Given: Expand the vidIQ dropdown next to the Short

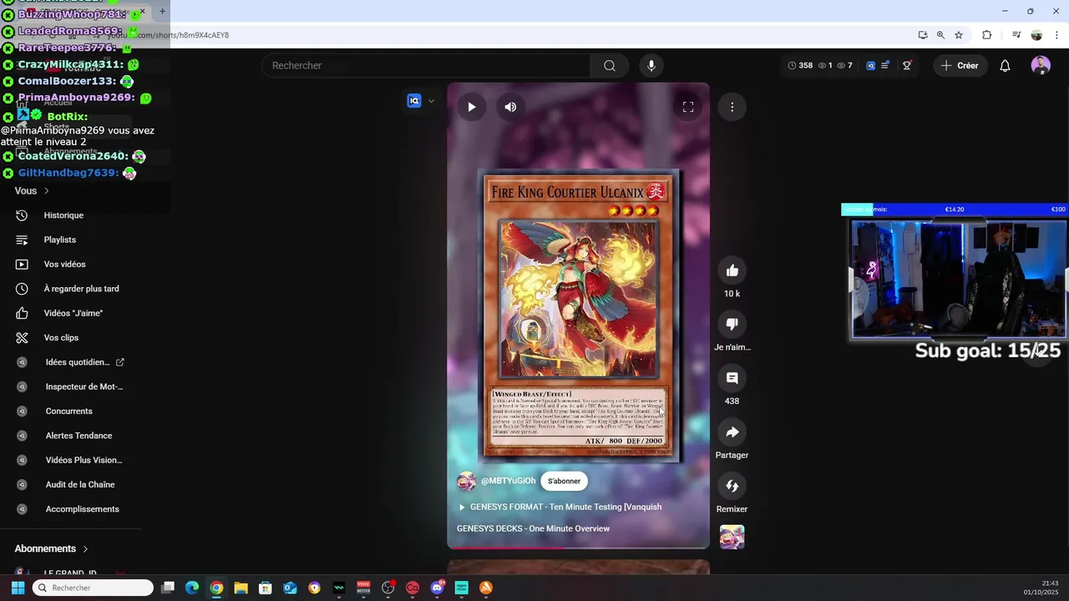Looking at the screenshot, I should tap(431, 101).
